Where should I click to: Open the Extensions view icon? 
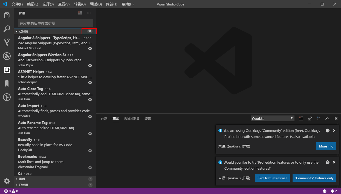pos(7,70)
